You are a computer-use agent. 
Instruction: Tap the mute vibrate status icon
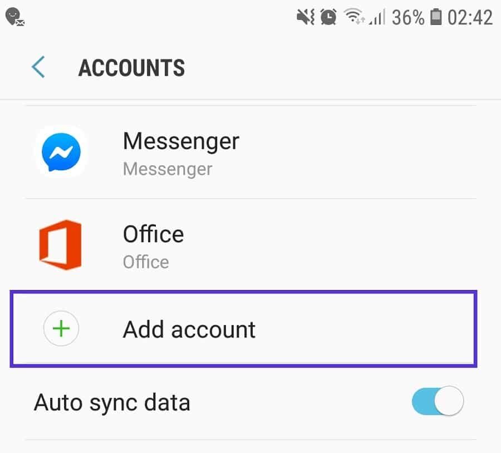pyautogui.click(x=306, y=17)
